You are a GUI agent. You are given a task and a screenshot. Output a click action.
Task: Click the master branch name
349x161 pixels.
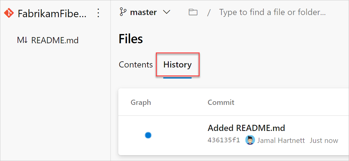(x=143, y=12)
